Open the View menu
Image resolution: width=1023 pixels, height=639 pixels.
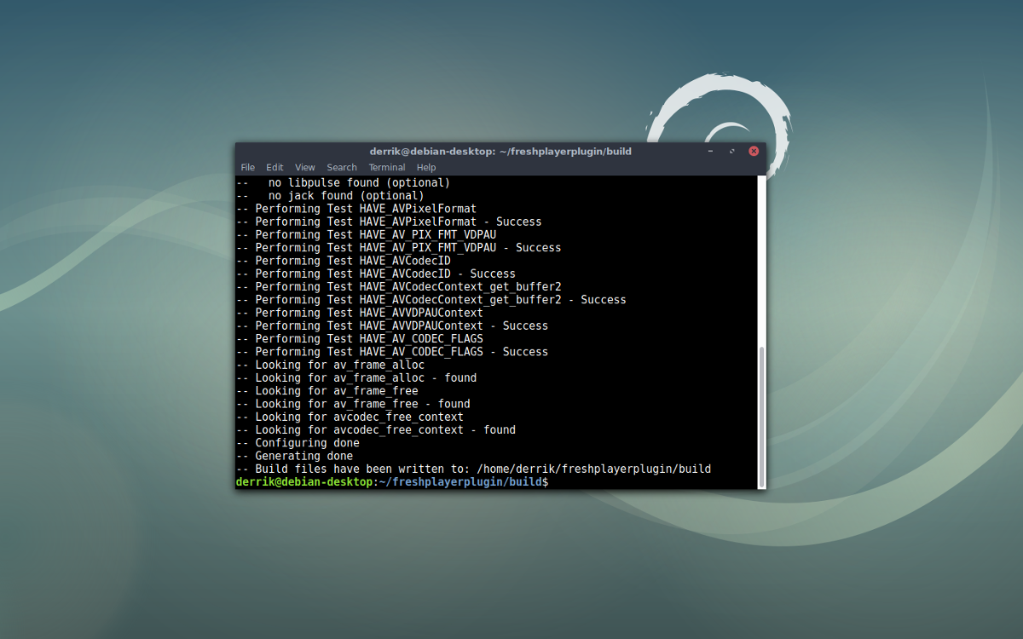[305, 168]
